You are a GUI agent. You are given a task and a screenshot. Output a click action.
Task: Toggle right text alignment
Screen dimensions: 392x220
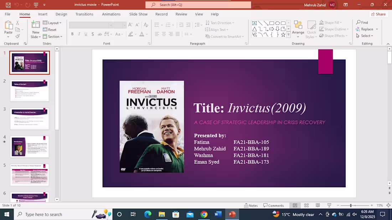point(171,34)
